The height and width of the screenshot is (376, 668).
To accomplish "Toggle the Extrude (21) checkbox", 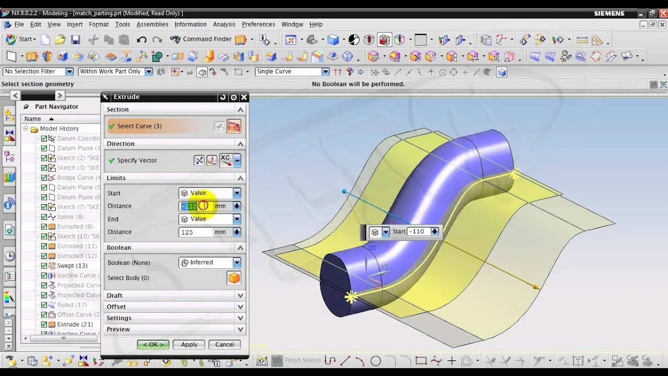I will (x=44, y=324).
